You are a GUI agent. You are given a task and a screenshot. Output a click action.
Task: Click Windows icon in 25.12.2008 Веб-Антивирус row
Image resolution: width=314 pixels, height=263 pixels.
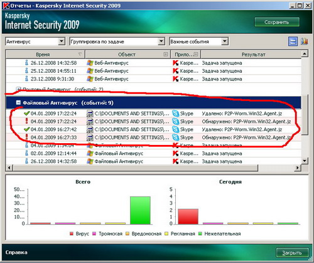(x=90, y=71)
